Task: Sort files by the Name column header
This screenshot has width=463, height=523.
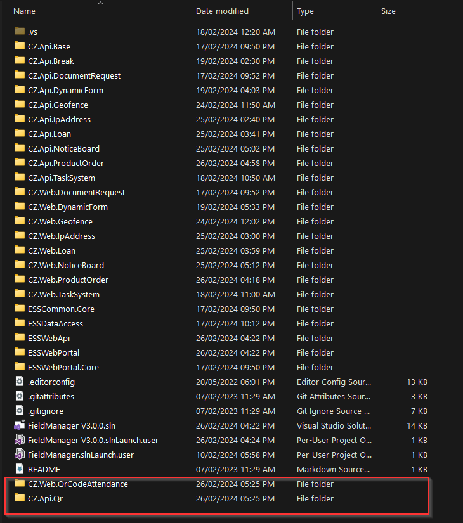Action: point(24,11)
